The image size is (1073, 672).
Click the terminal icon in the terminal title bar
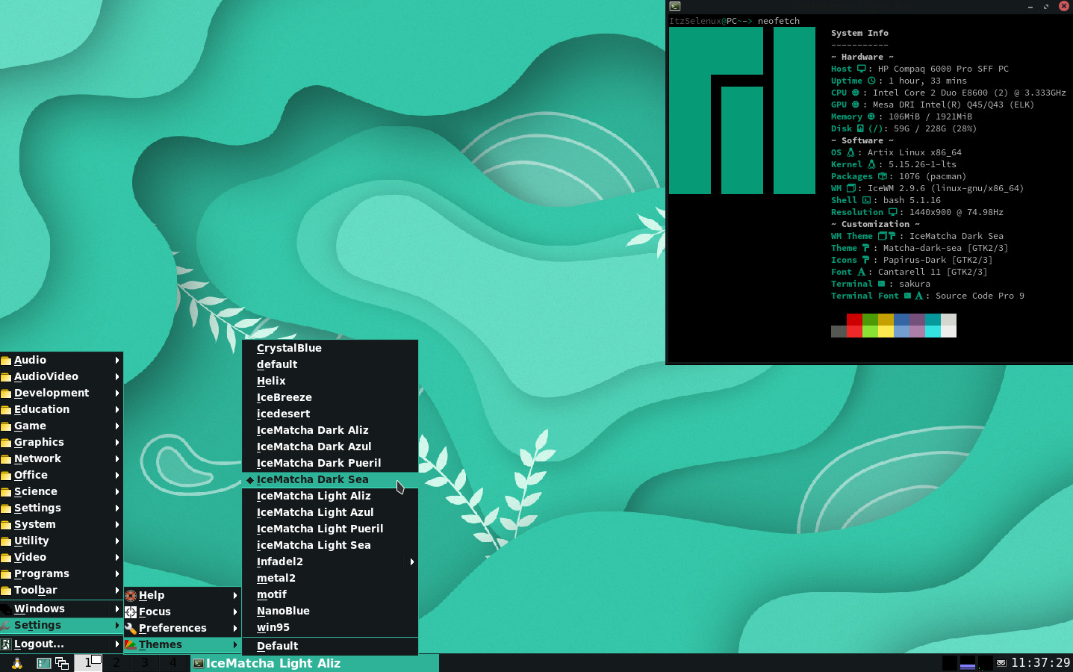pyautogui.click(x=675, y=6)
